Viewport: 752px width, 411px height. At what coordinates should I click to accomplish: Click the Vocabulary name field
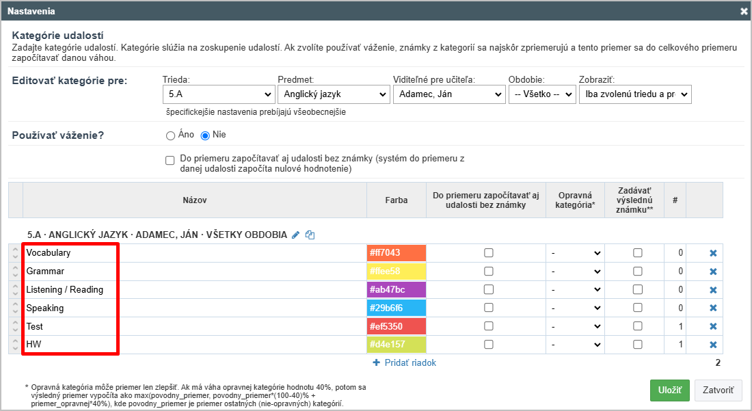click(195, 253)
